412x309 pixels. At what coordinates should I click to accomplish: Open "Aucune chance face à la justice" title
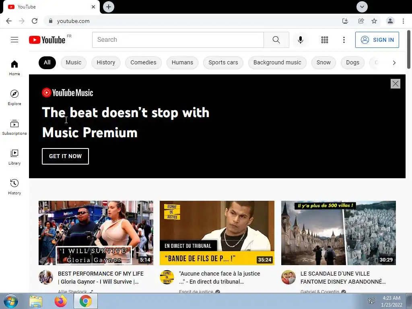pos(219,278)
